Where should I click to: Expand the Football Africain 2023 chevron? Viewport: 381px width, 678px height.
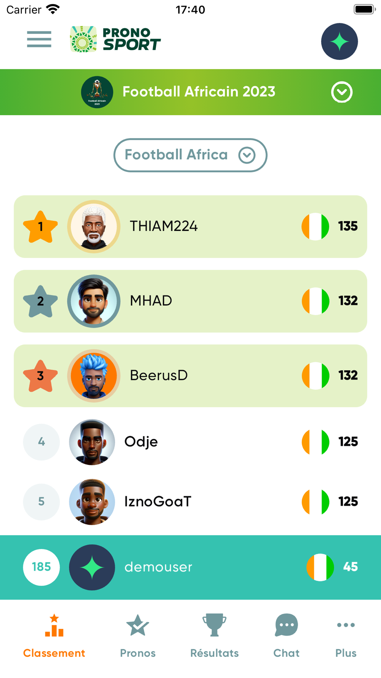(341, 92)
